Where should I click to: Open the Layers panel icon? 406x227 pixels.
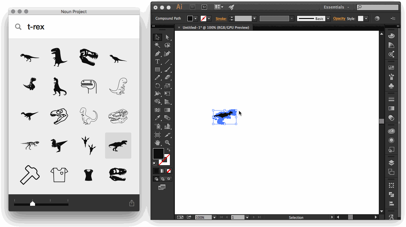(391, 163)
